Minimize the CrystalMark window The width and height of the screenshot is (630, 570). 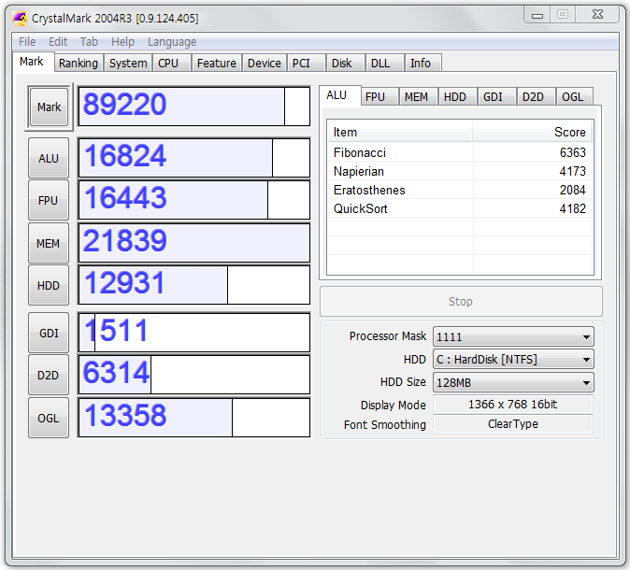pos(537,15)
